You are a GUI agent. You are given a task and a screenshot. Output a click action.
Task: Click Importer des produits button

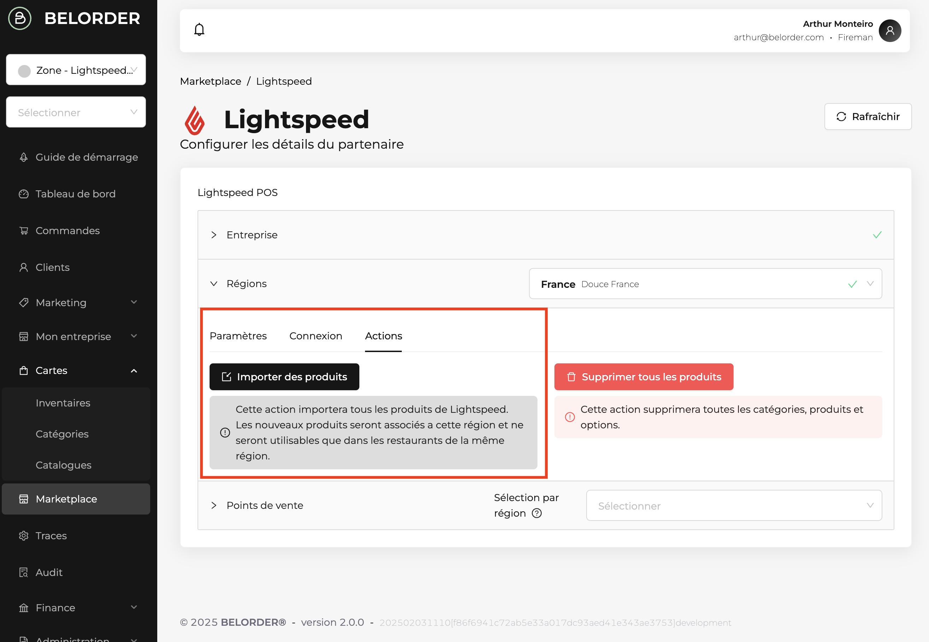pos(284,377)
